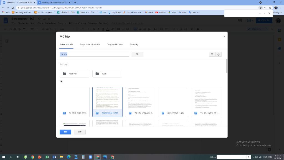Screen dimensions: 284x160
Task: Set left text alignment
Action: coord(135,29)
